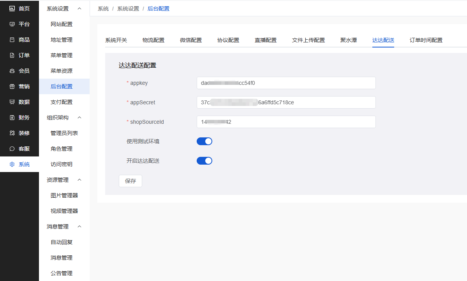Open 角色管理 in the submenu

tap(64, 149)
